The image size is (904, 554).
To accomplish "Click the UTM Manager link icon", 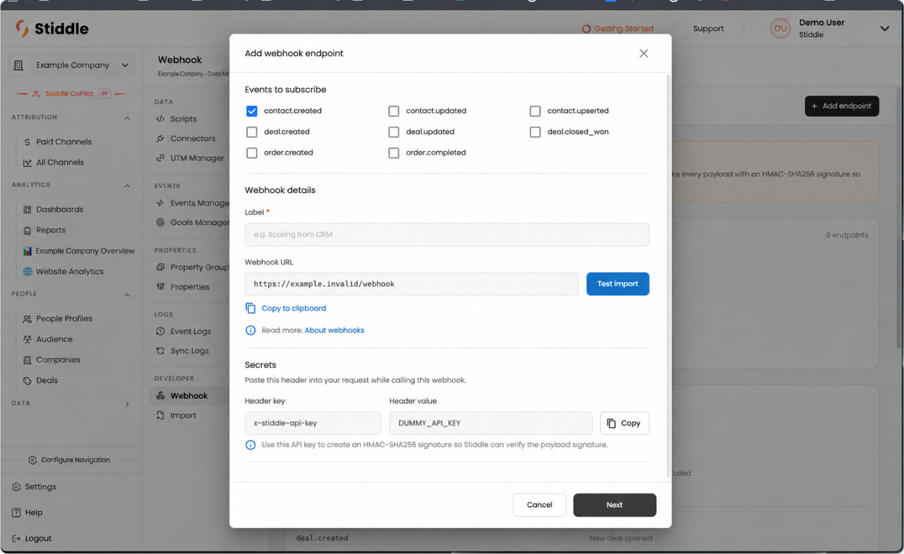I will 161,158.
